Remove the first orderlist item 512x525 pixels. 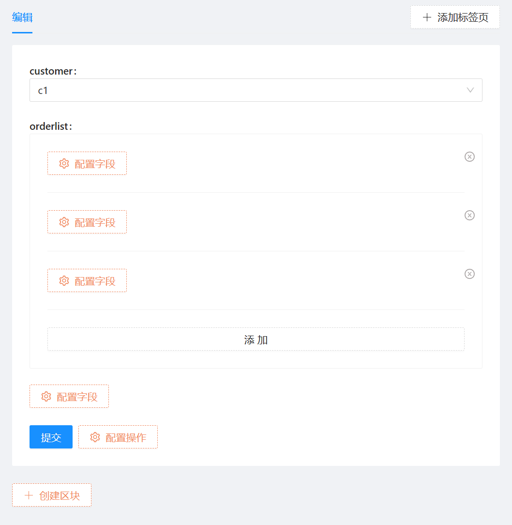click(469, 157)
